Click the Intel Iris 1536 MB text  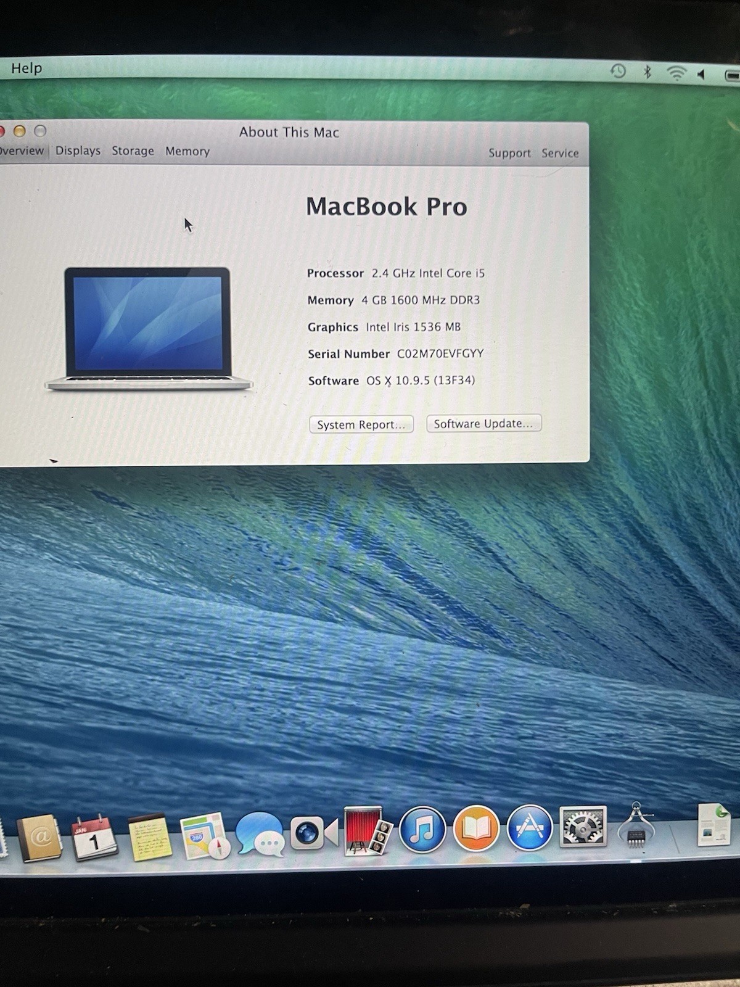coord(413,327)
